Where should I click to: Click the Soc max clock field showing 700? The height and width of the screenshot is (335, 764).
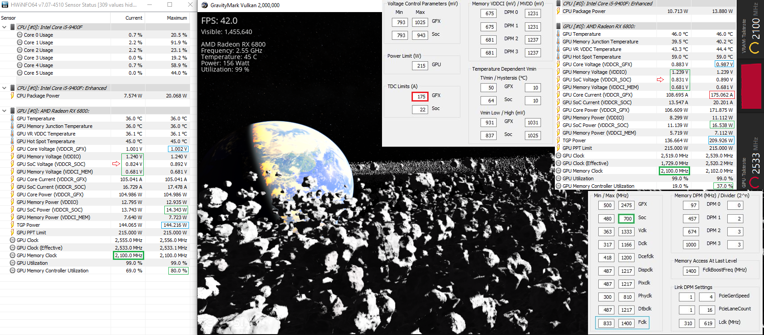point(626,219)
